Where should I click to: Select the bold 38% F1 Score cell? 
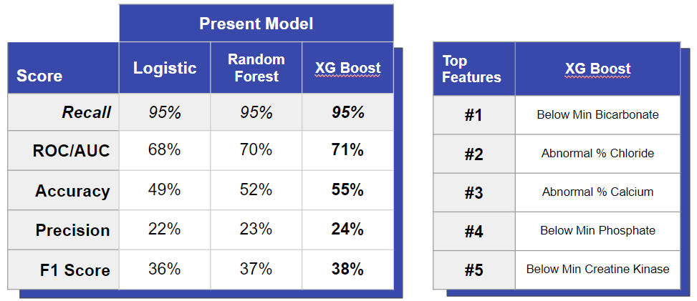click(x=347, y=269)
